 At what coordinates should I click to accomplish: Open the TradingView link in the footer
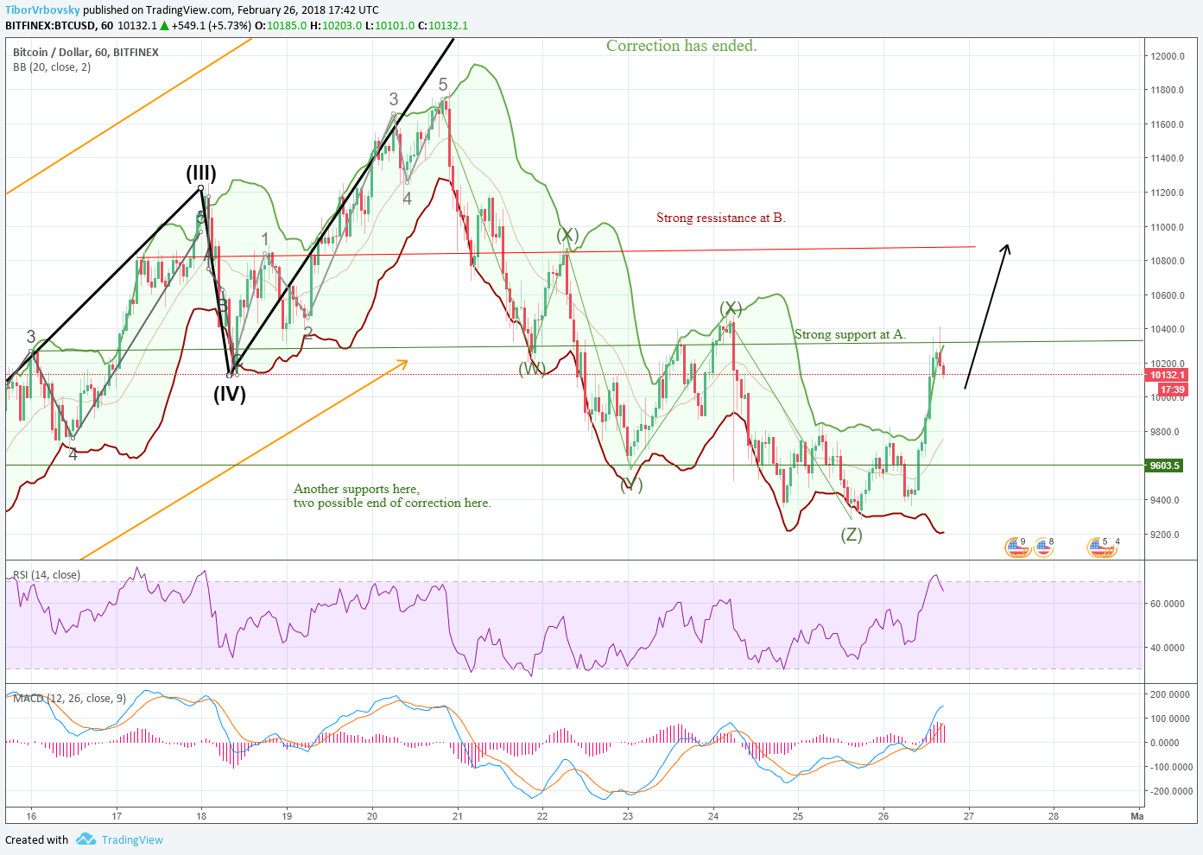coord(132,839)
